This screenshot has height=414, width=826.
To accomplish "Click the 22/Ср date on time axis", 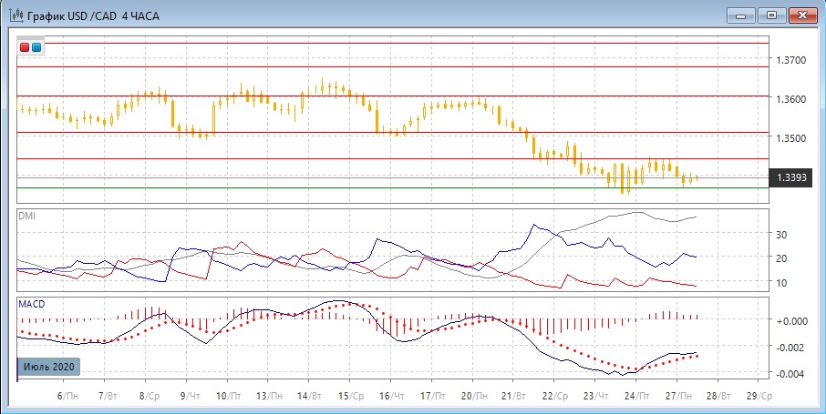I will pos(556,395).
